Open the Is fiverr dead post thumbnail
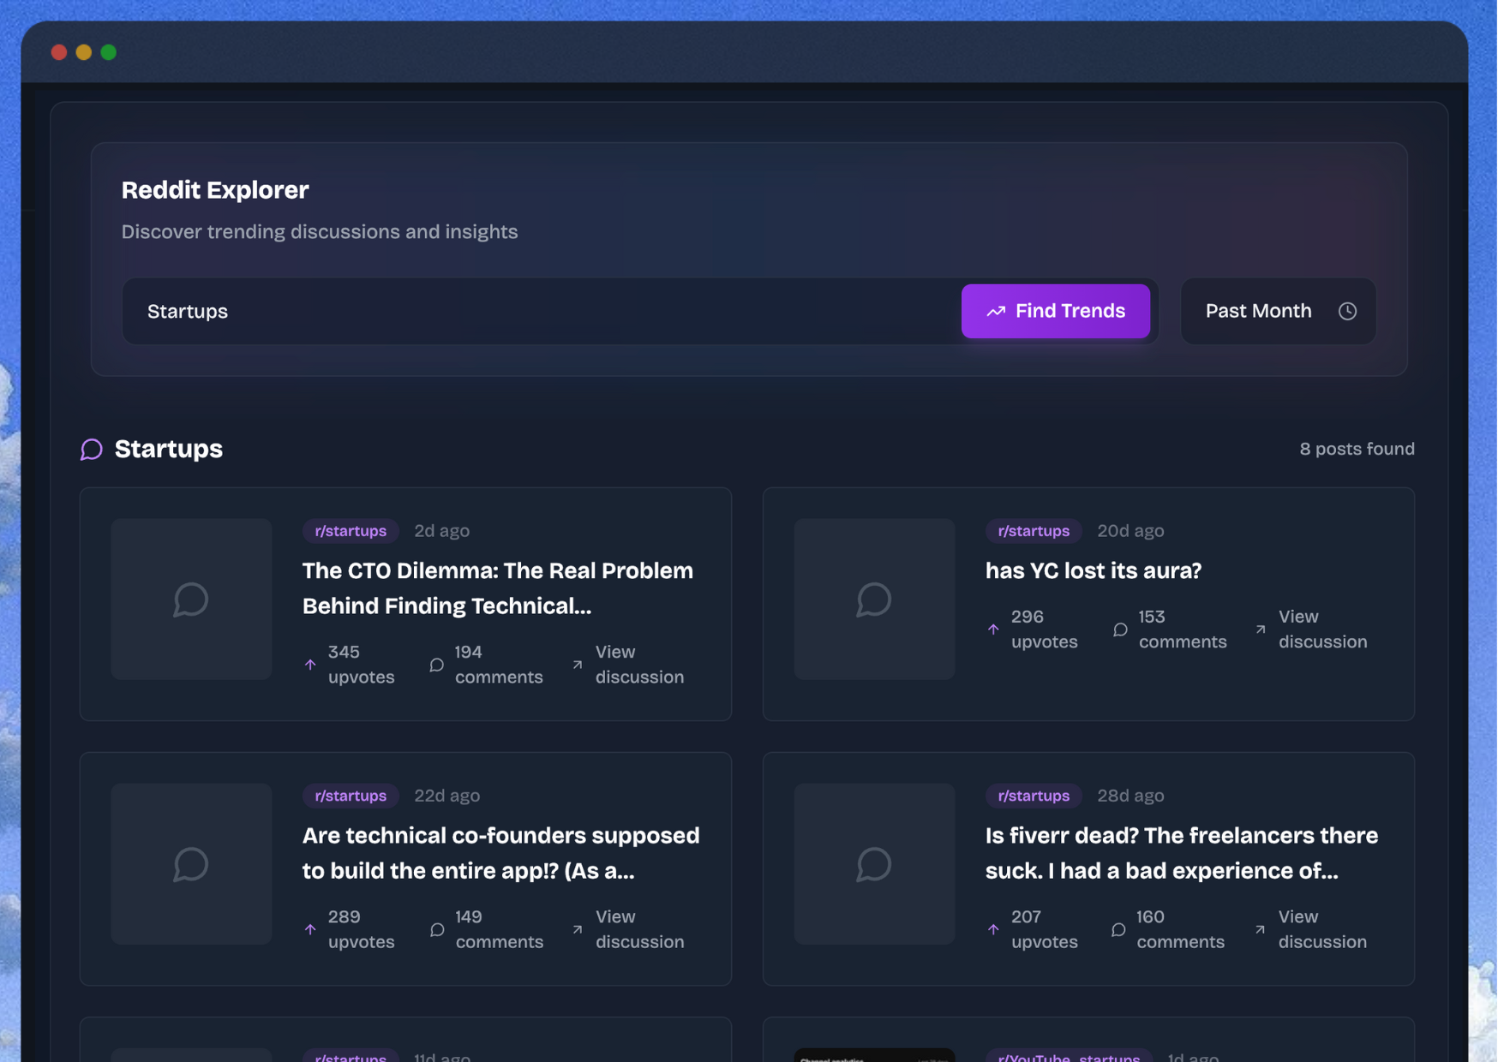Image resolution: width=1498 pixels, height=1062 pixels. click(x=874, y=863)
